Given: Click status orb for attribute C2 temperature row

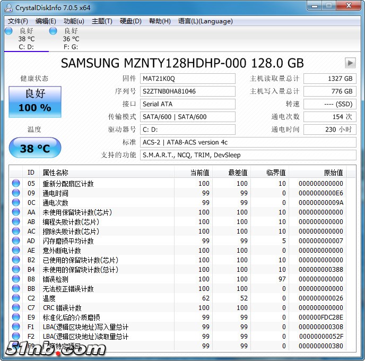Looking at the screenshot, I should pos(16,298).
